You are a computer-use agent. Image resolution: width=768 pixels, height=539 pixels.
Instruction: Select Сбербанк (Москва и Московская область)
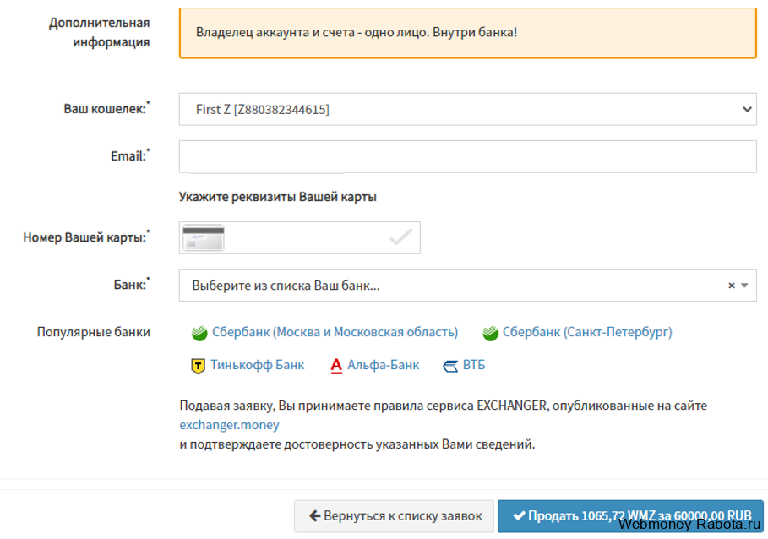click(x=335, y=332)
